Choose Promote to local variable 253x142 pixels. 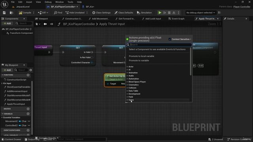[x=142, y=56]
